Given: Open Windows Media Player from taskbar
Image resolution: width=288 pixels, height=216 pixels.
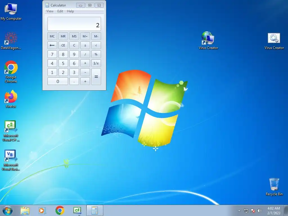Looking at the screenshot, I should pyautogui.click(x=42, y=210).
